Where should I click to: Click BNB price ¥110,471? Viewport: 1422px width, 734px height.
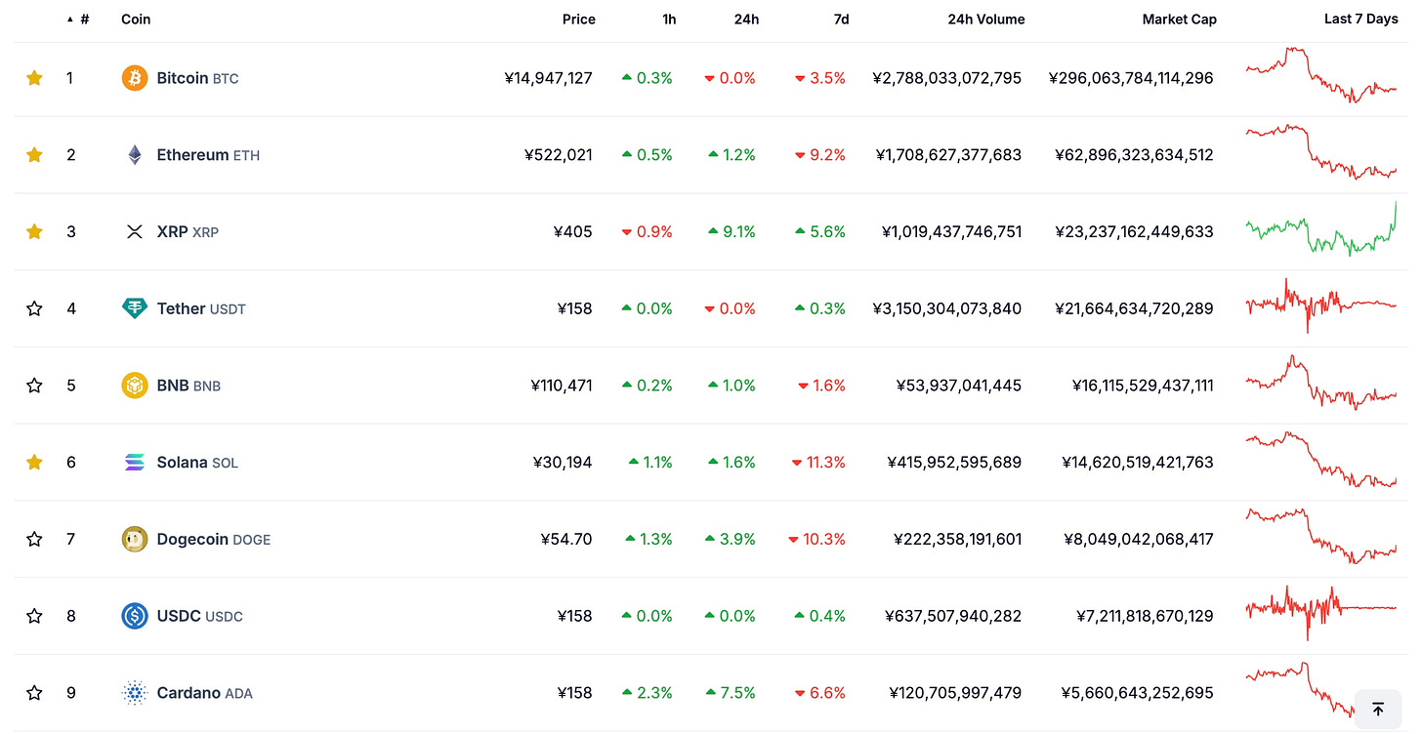pyautogui.click(x=562, y=386)
